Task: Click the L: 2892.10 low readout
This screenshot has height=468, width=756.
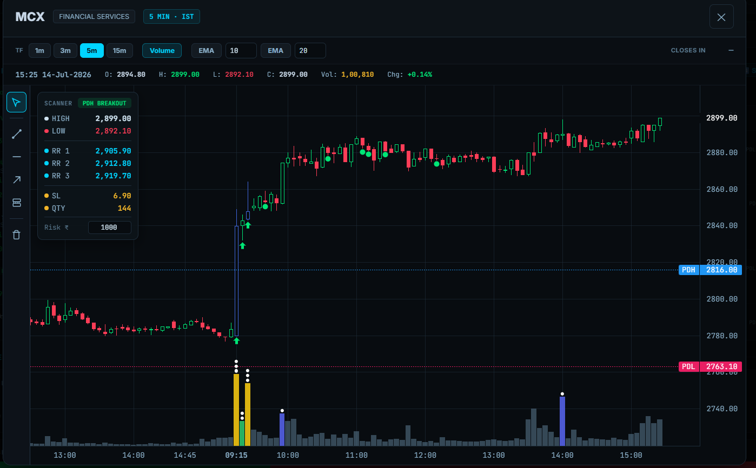Action: (x=233, y=75)
